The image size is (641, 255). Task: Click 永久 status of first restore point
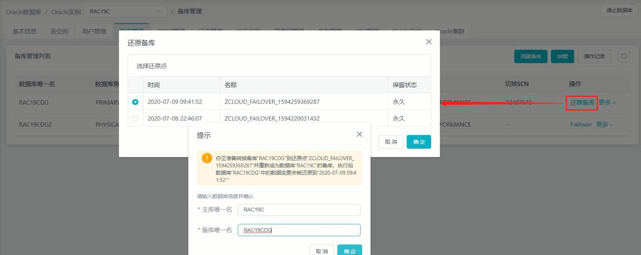tap(399, 102)
